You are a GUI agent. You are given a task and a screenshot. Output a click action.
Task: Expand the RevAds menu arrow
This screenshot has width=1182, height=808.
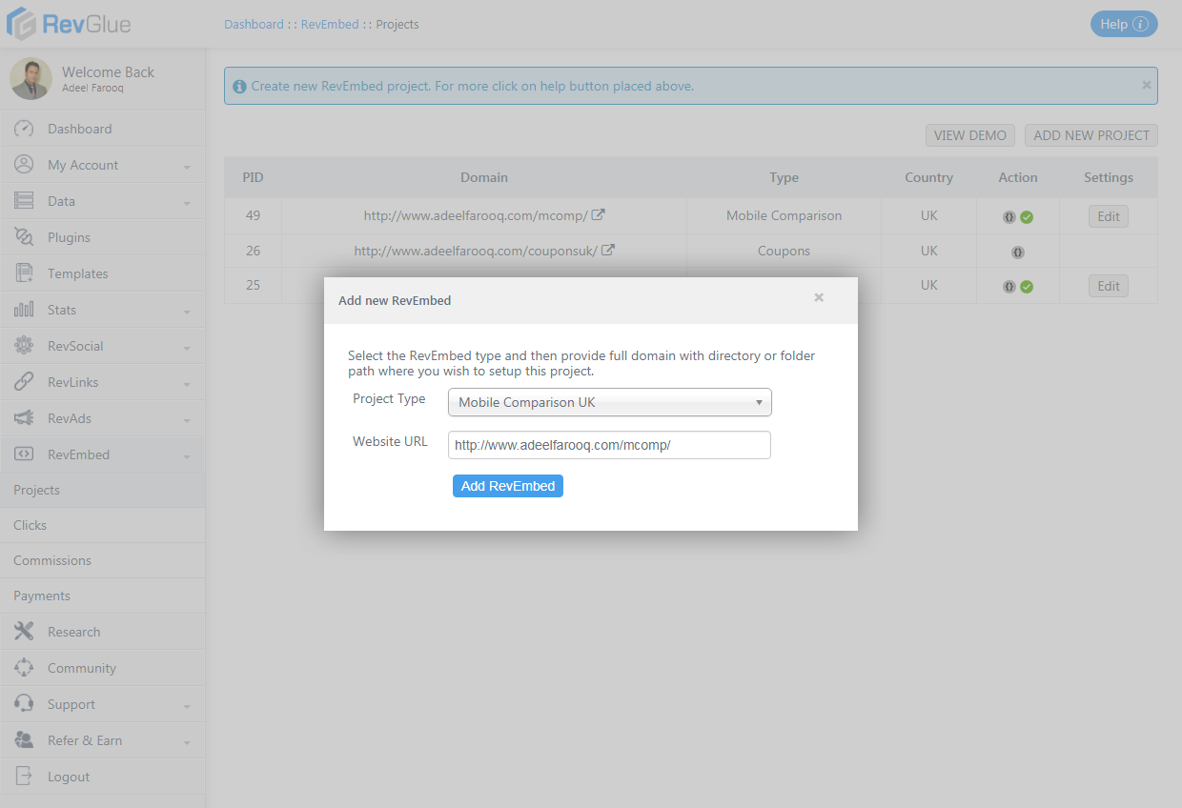tap(187, 420)
